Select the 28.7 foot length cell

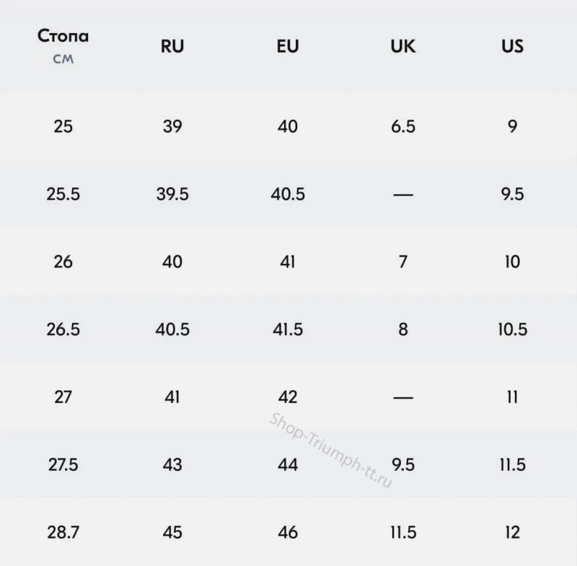(63, 533)
